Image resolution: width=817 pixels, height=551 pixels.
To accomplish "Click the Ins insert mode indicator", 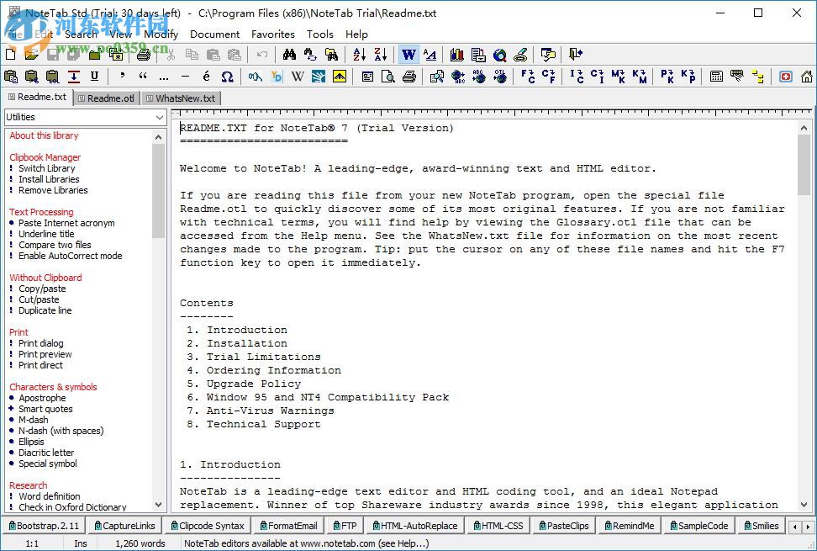I will (81, 543).
